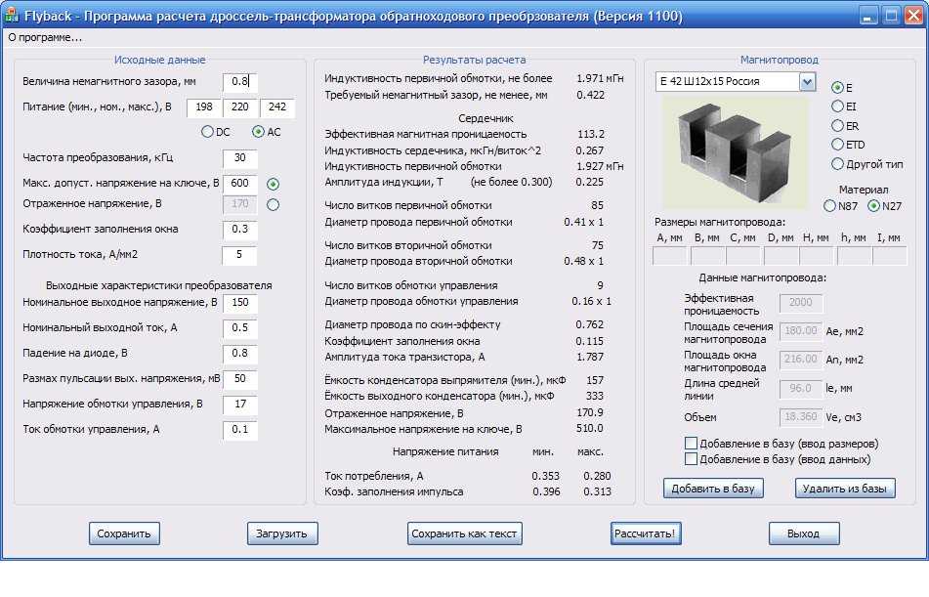Screen dimensions: 929x597
Task: Click control winding current field 0.1
Action: point(240,430)
